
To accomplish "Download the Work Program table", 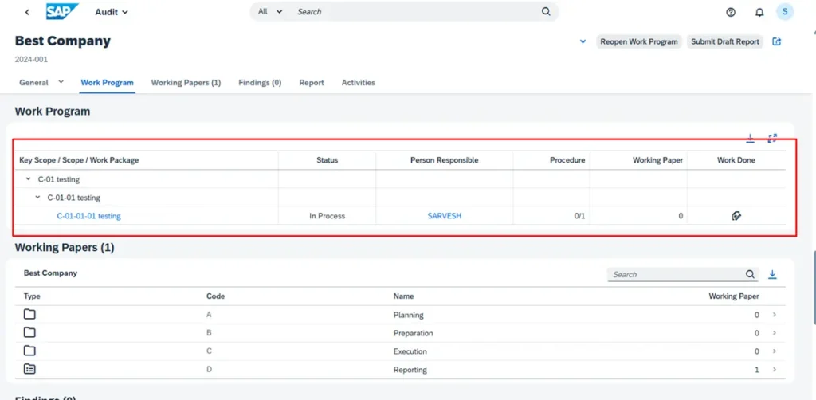I will pos(750,139).
